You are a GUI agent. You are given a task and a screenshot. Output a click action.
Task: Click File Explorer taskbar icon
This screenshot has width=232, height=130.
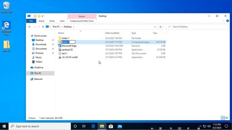[102, 126]
